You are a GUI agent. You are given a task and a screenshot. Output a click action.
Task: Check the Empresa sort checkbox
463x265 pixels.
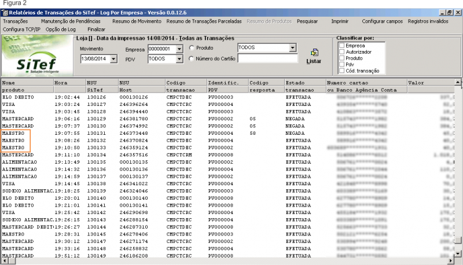[342, 46]
